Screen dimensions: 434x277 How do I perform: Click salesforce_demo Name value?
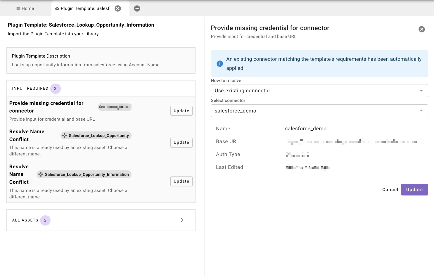[306, 129]
